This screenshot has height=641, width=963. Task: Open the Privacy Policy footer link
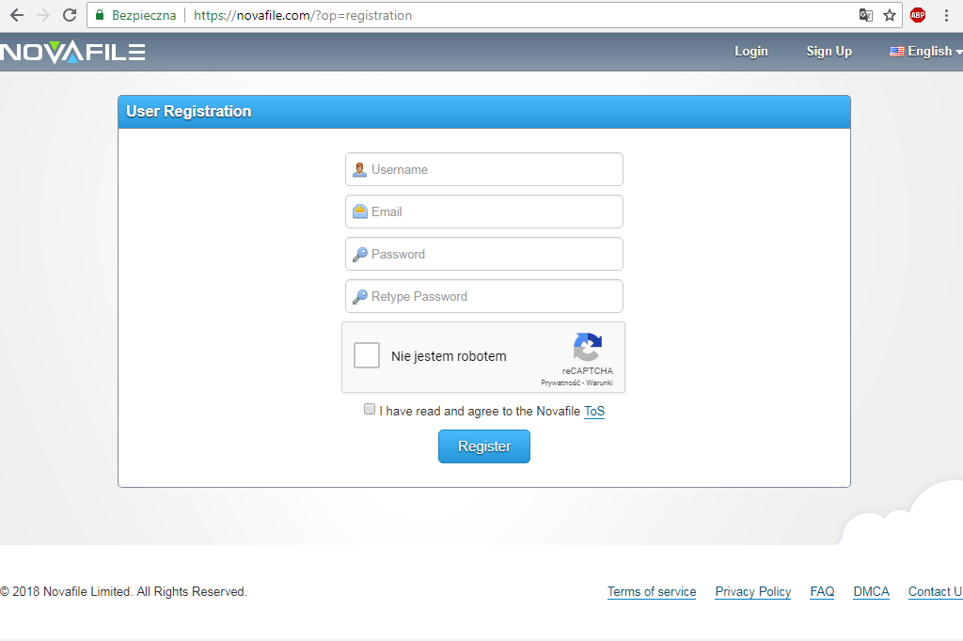click(x=752, y=591)
